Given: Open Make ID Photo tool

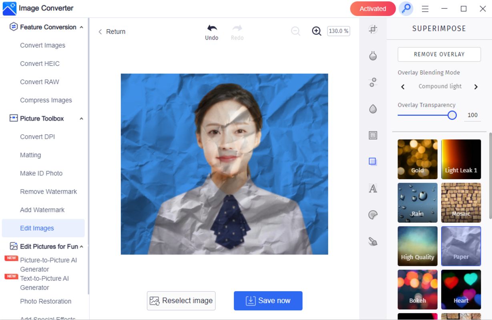Looking at the screenshot, I should tap(41, 173).
